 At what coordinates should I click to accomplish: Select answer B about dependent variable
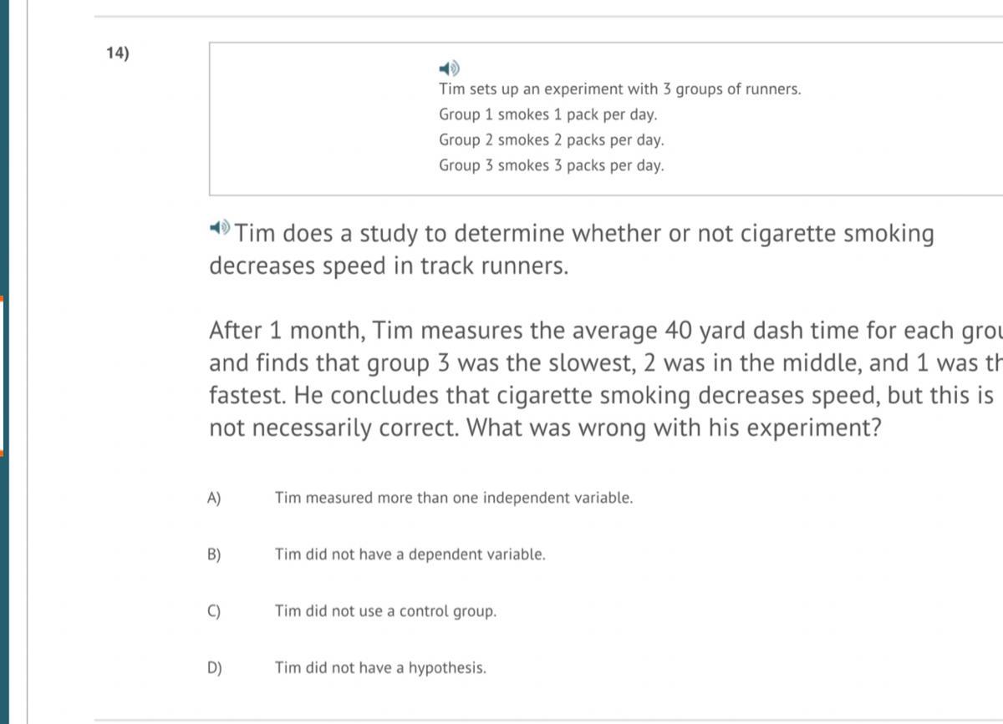click(410, 554)
